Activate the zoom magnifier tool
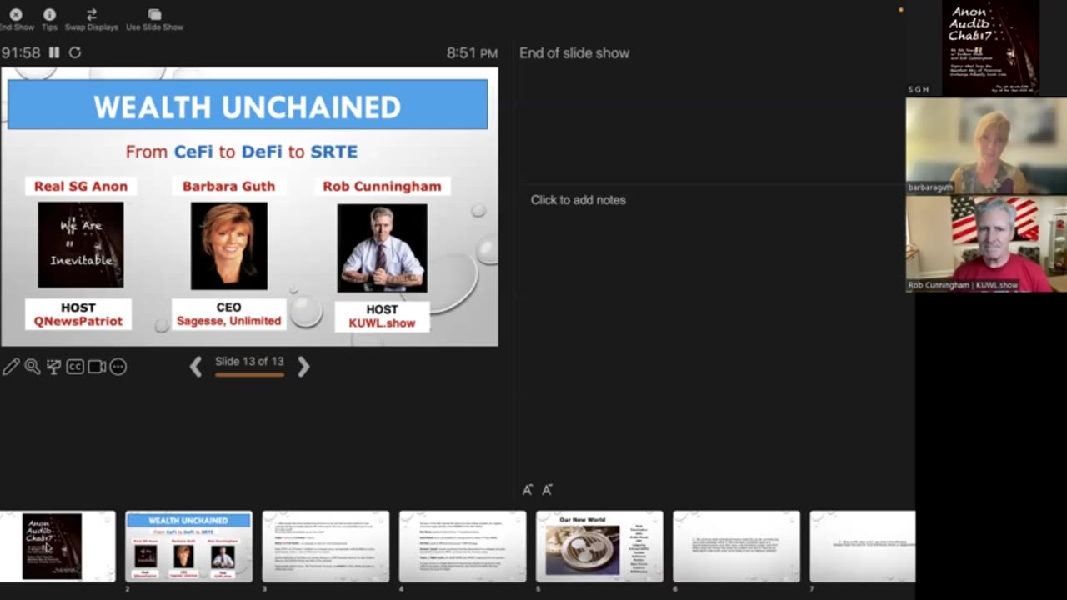This screenshot has width=1067, height=600. click(33, 367)
